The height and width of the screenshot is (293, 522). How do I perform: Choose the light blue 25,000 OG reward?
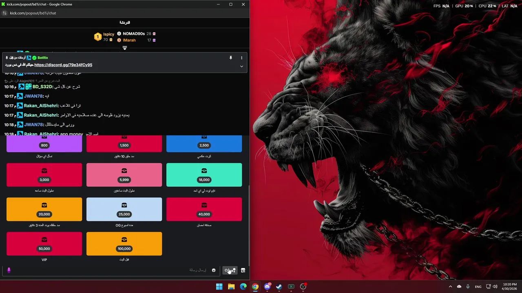click(124, 210)
